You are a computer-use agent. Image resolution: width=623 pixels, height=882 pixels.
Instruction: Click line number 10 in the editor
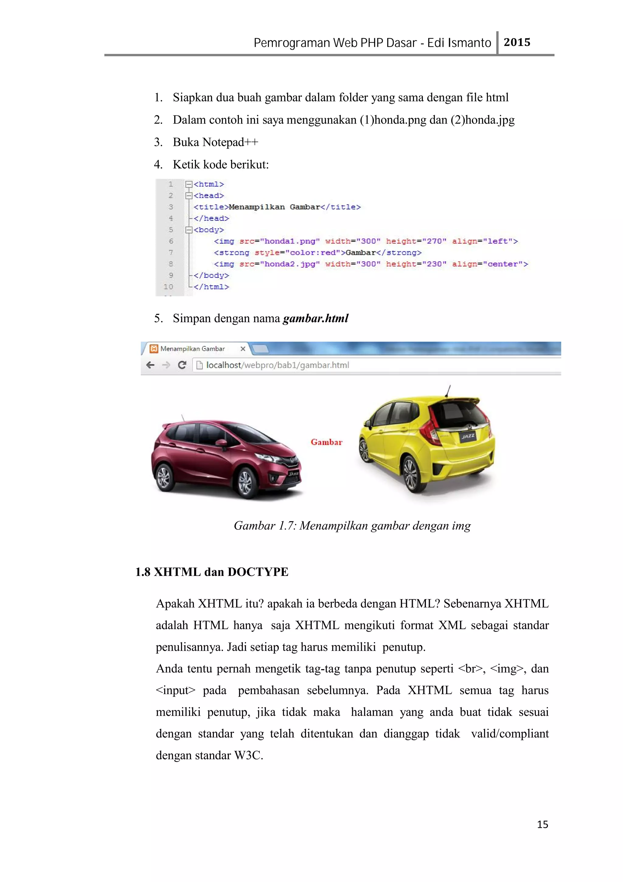(x=169, y=287)
